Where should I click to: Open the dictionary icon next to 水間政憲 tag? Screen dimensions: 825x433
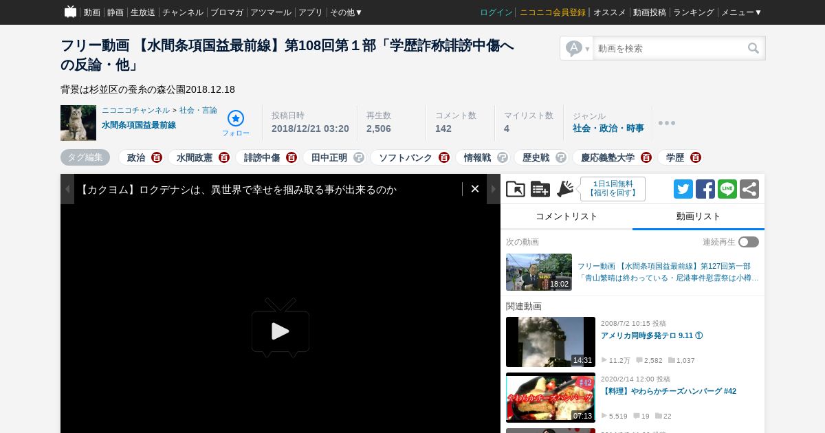click(224, 157)
